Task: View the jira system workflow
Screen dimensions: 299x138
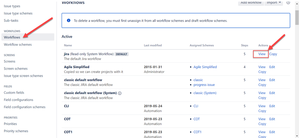Action: click(262, 54)
